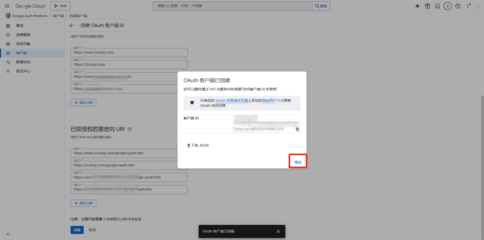Image resolution: width=484 pixels, height=240 pixels.
Task: Open the gift free trial icon
Action: (x=428, y=6)
